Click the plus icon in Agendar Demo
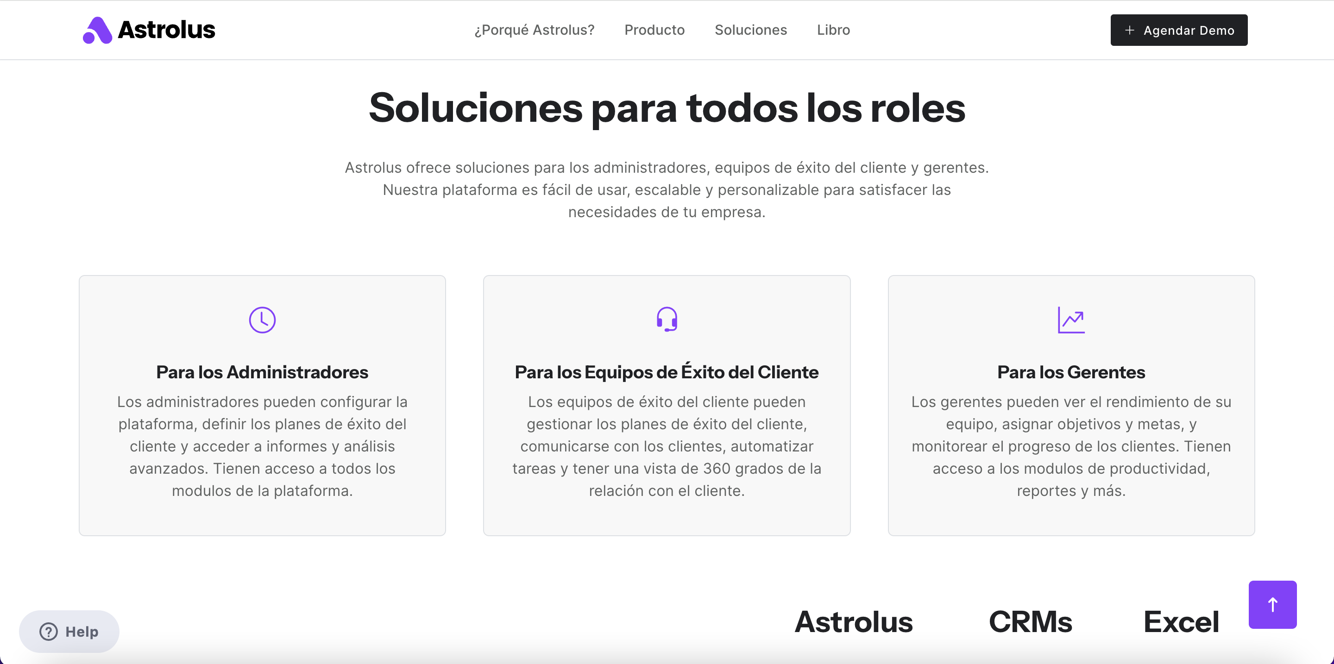1334x664 pixels. [1129, 30]
